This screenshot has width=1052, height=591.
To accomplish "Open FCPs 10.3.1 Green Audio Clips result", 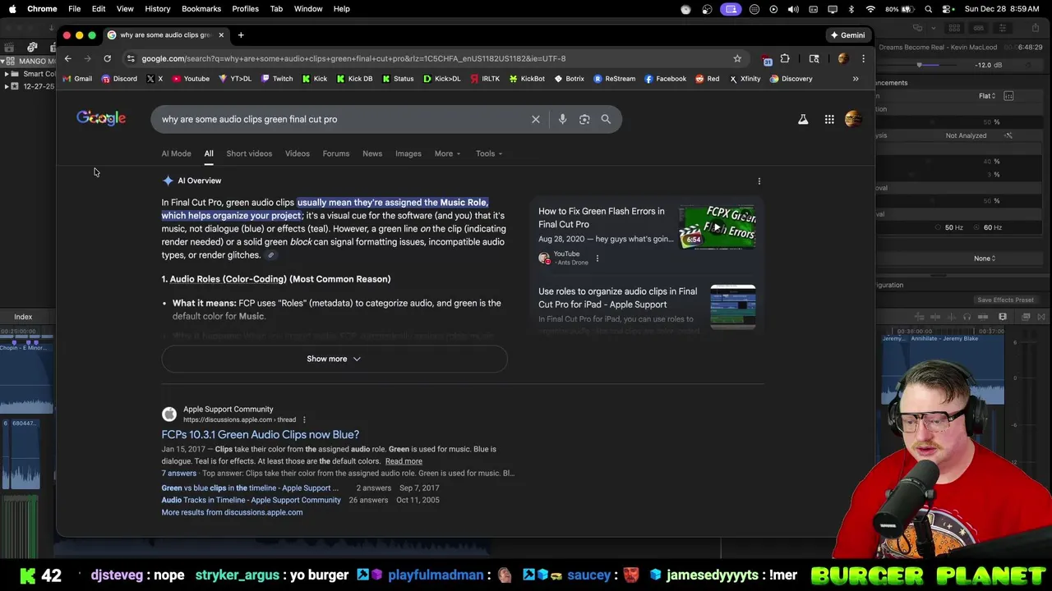I will pos(261,434).
